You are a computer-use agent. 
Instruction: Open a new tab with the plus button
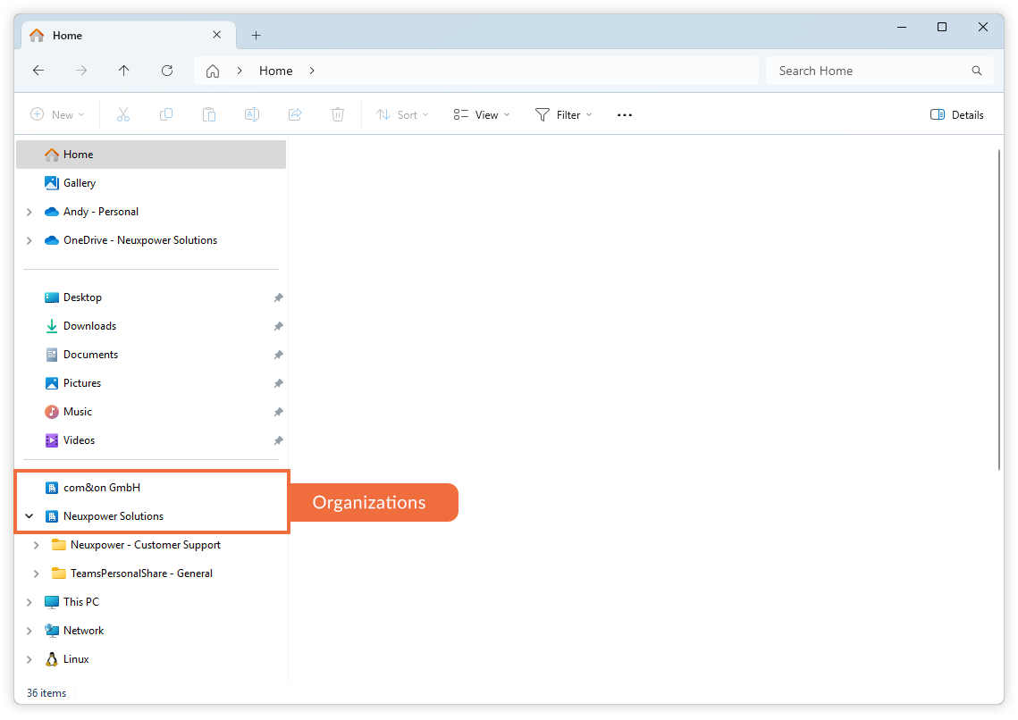click(256, 34)
